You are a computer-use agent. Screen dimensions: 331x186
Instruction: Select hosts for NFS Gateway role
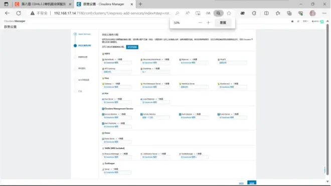pos(117,72)
